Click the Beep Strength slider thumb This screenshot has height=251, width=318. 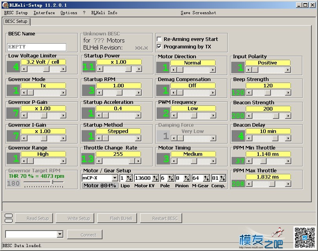[x=268, y=93]
